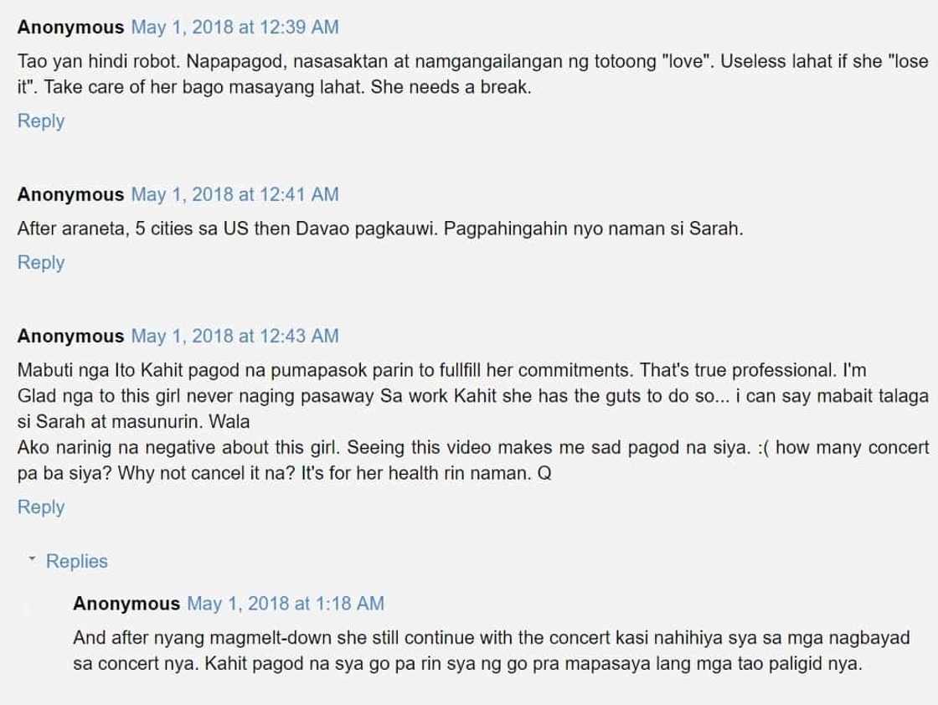Open the May 1, 2018 12:41 AM timestamp
Screen dimensions: 938x705
click(235, 195)
